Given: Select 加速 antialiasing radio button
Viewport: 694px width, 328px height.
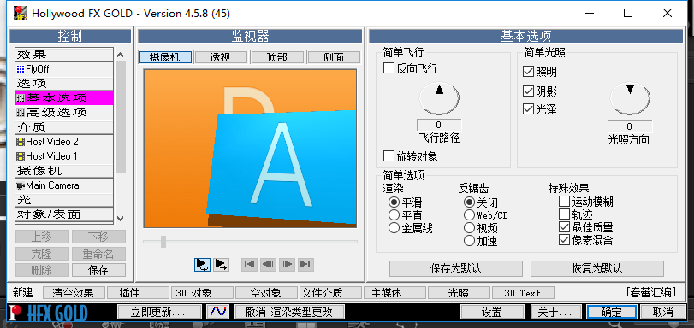Looking at the screenshot, I should (469, 241).
